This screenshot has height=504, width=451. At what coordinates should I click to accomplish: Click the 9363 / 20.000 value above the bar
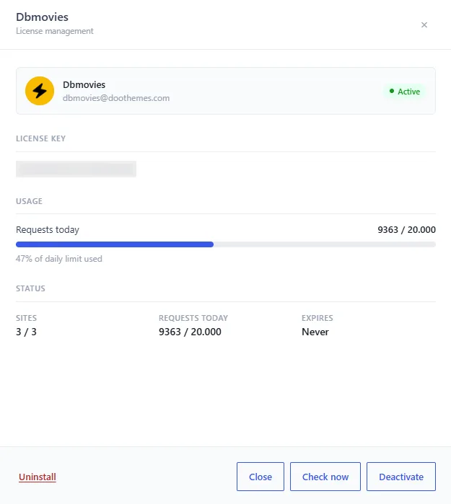(406, 230)
